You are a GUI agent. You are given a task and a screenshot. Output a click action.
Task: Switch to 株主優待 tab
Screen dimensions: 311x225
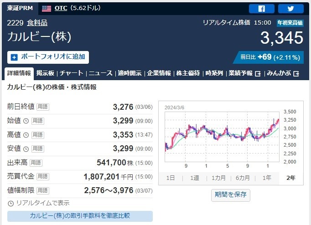pyautogui.click(x=188, y=73)
